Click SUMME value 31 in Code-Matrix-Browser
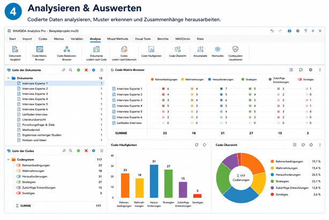The image size is (329, 220). tap(222, 133)
